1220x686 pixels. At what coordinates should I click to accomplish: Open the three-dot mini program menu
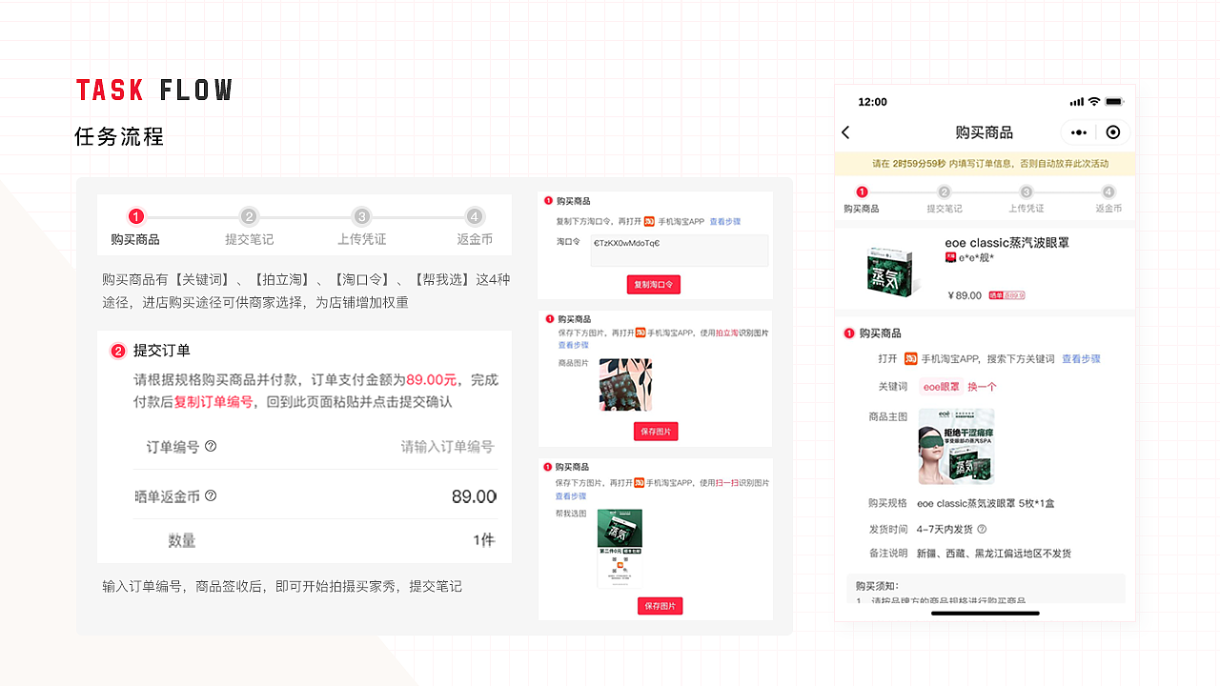point(1078,132)
